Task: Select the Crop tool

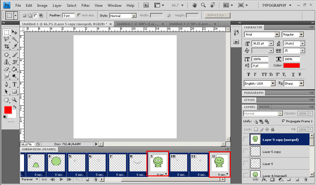Action: click(6, 46)
